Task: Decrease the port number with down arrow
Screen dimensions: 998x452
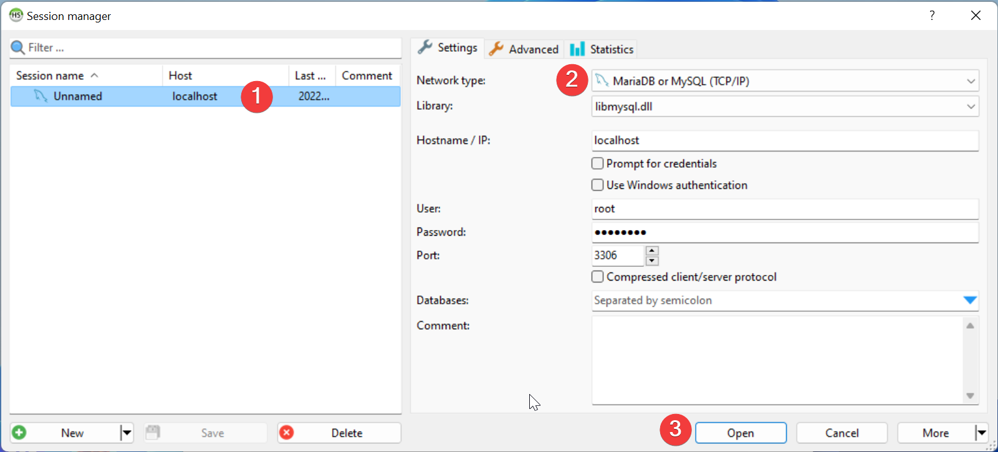Action: point(652,261)
